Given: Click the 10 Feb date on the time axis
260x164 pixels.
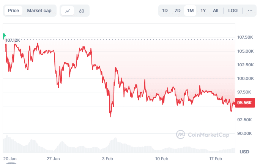Looking at the screenshot, I should (162, 158).
